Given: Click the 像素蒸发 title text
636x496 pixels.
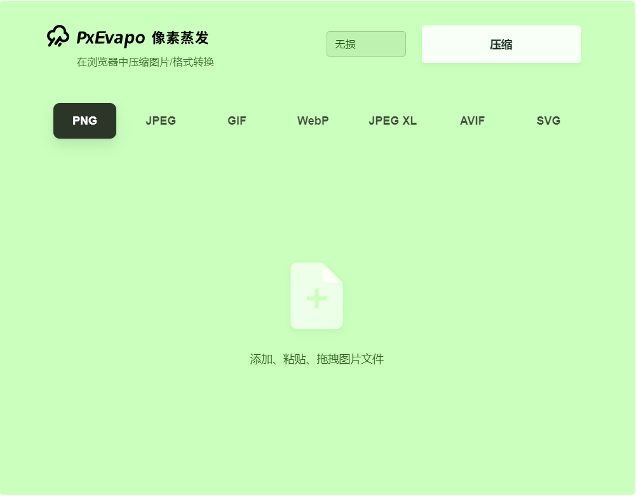Looking at the screenshot, I should 180,38.
